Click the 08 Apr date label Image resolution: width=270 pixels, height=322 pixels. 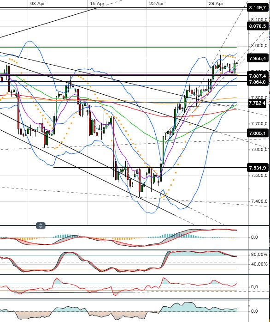click(x=37, y=4)
